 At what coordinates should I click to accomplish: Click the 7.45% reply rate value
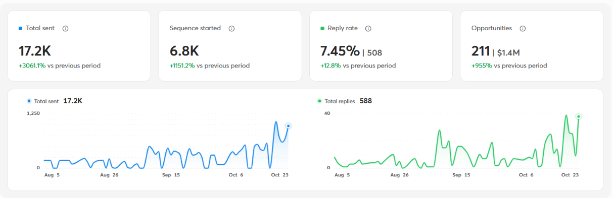click(x=340, y=51)
